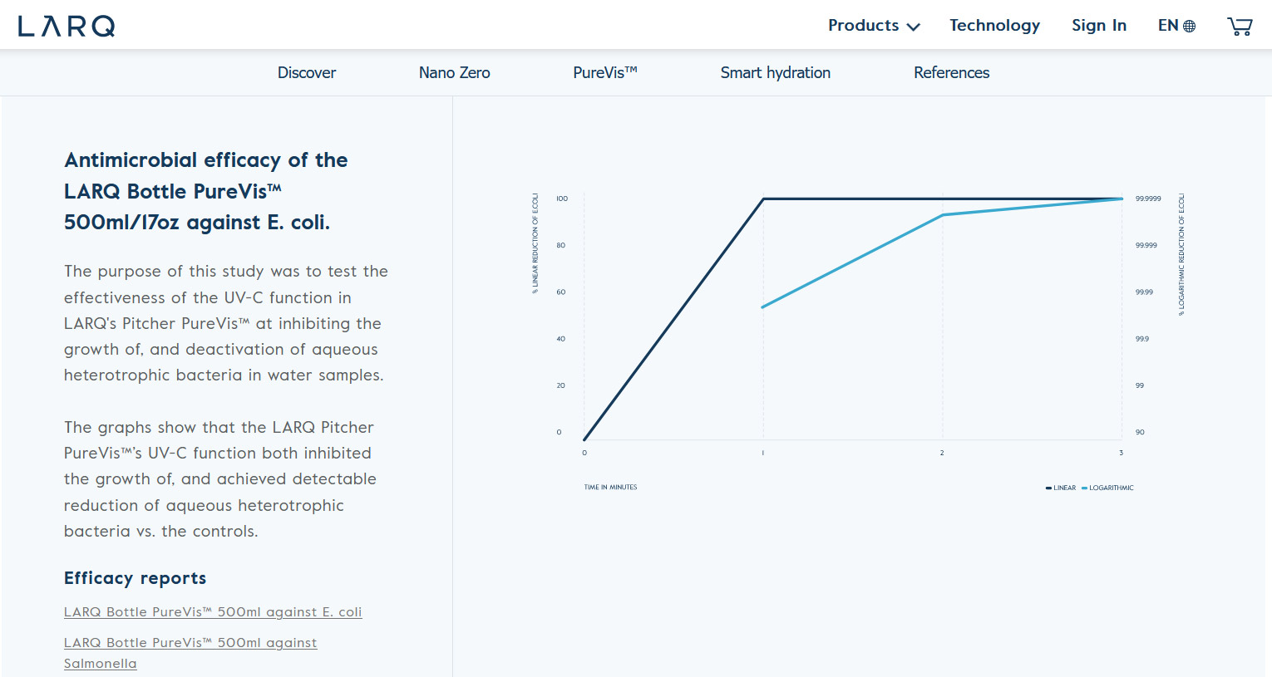The height and width of the screenshot is (677, 1272).
Task: Expand the Products menu
Action: 874,26
